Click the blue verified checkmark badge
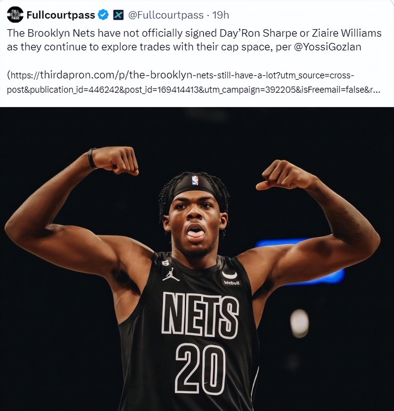The height and width of the screenshot is (411, 394). [x=103, y=15]
